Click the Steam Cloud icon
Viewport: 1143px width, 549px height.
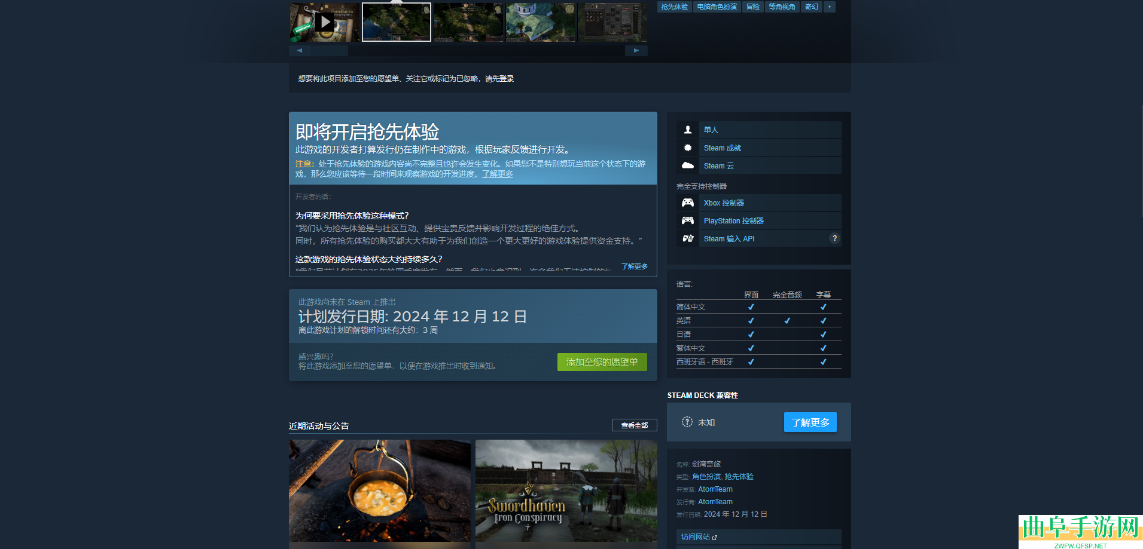688,165
